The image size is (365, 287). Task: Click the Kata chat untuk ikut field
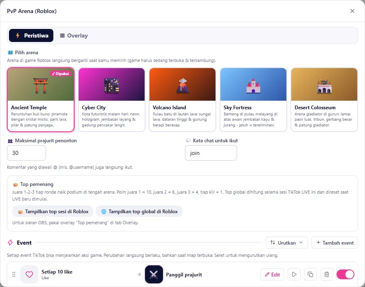(x=211, y=153)
